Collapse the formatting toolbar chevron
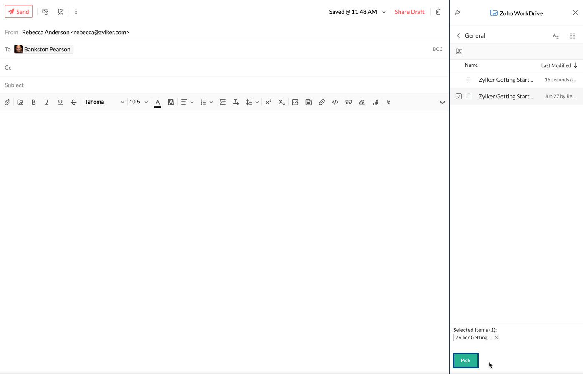 (442, 103)
